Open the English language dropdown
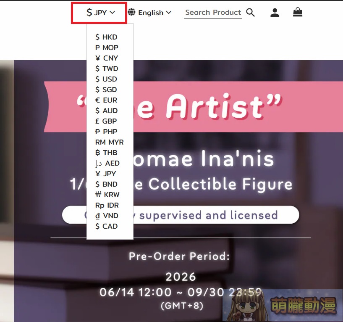Screen dimensions: 343x322 tap(154, 13)
